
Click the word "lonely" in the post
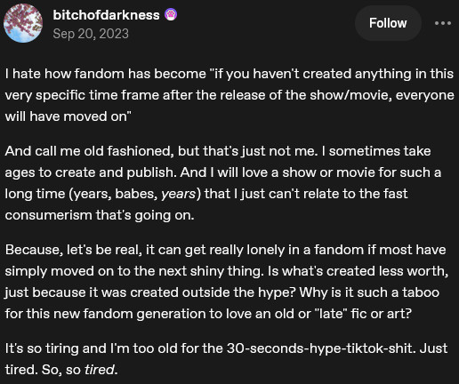pyautogui.click(x=265, y=250)
